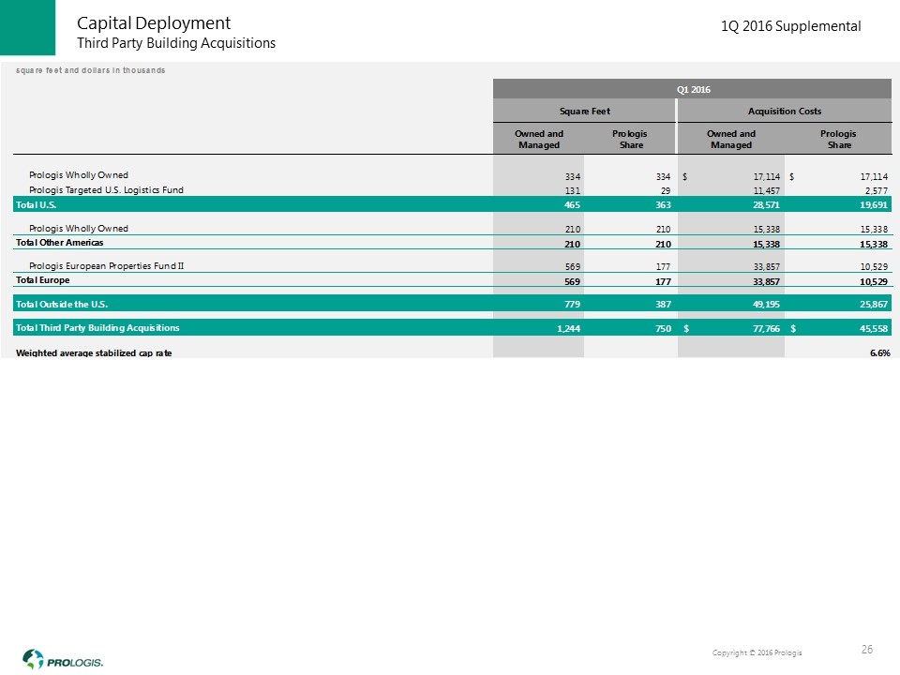Click the Square Feet column group header
Image resolution: width=900 pixels, height=675 pixels.
(x=585, y=111)
